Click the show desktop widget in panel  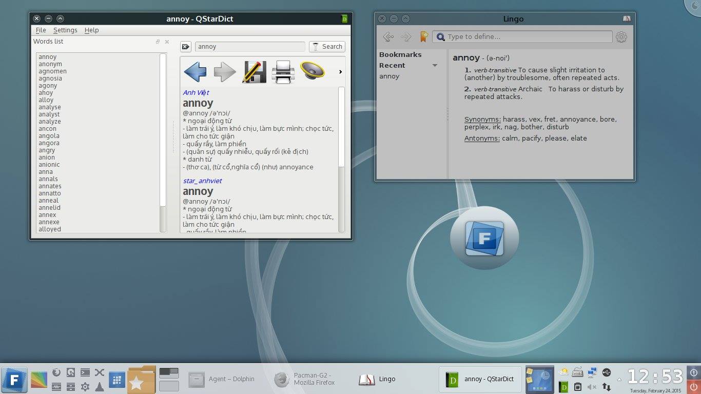coord(540,380)
